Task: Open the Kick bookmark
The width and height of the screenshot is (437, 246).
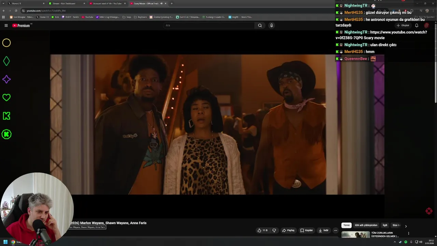Action: click(x=55, y=17)
